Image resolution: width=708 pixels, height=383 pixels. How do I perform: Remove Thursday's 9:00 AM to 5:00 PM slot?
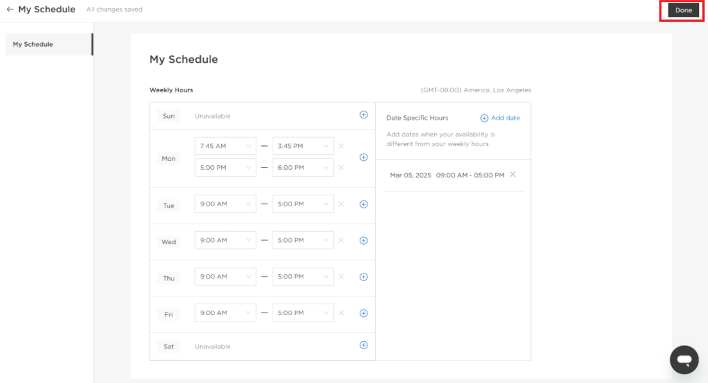(x=341, y=277)
